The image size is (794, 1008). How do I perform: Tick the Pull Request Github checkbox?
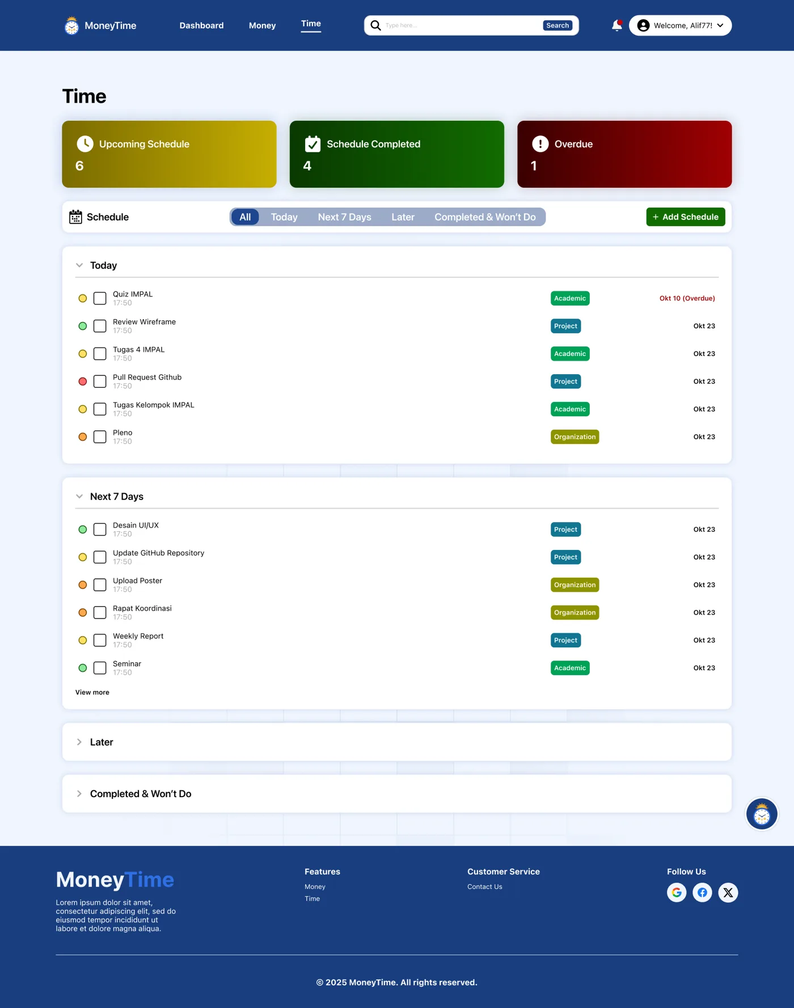[x=100, y=382]
